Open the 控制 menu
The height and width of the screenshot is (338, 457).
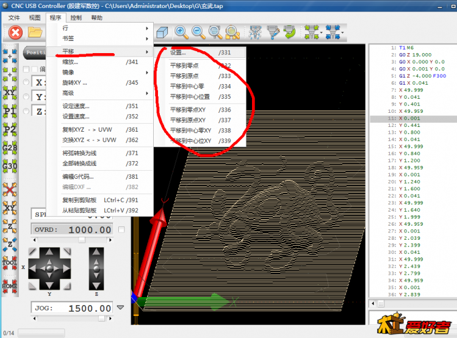(x=76, y=18)
